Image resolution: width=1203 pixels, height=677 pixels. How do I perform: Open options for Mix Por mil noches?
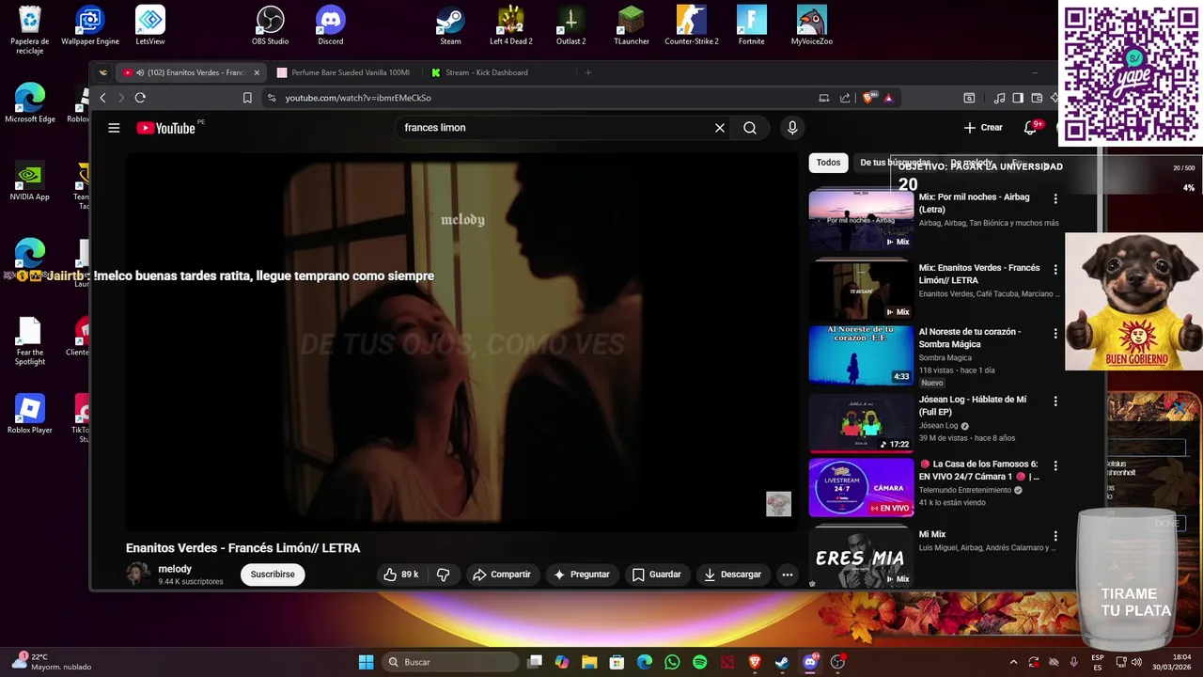[x=1055, y=199]
